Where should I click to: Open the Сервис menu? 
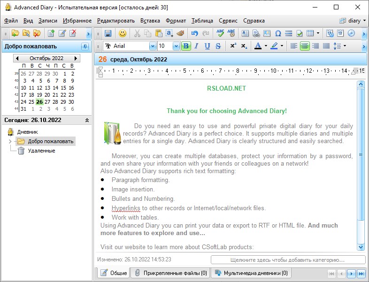(x=228, y=21)
